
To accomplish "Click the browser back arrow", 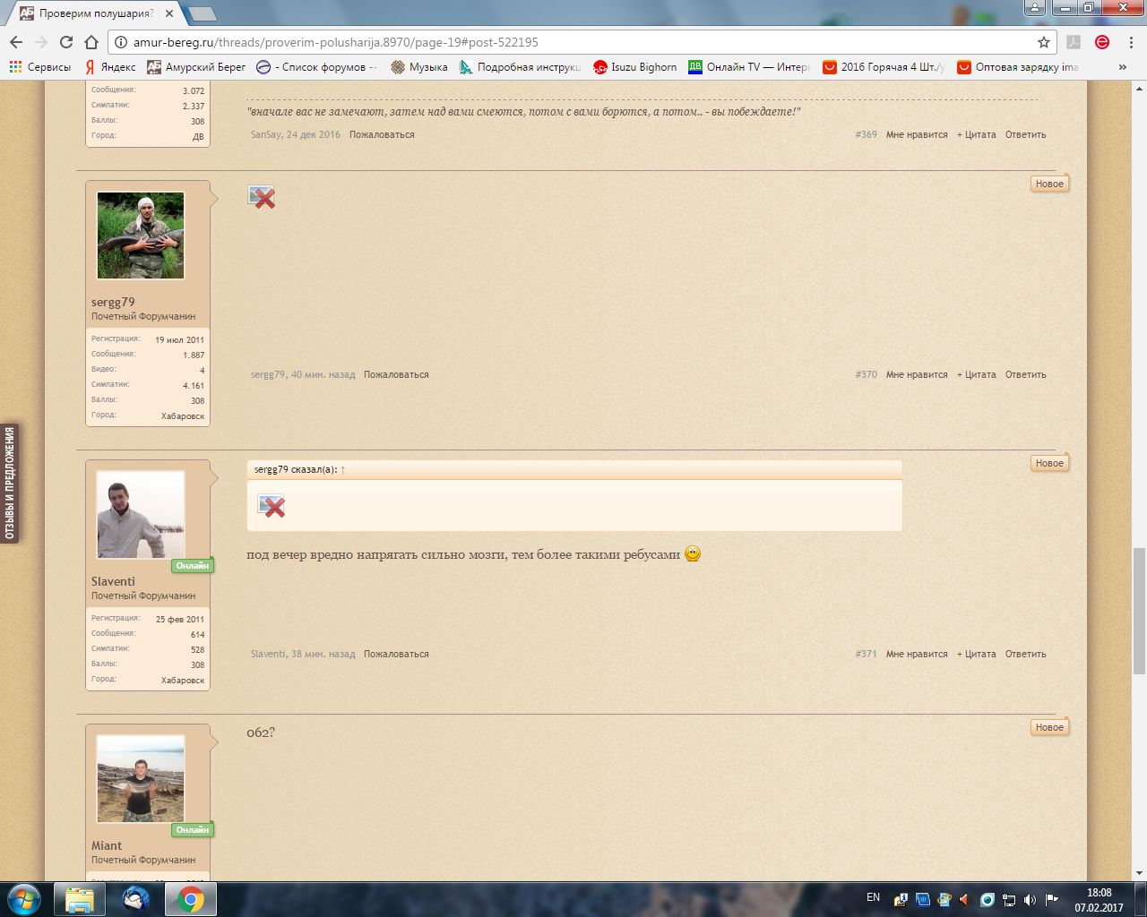I will tap(16, 42).
